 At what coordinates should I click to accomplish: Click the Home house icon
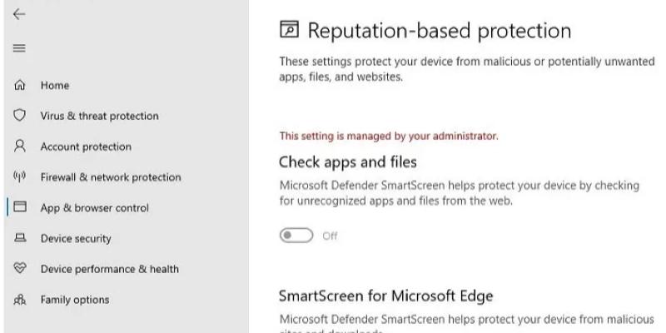coord(19,85)
